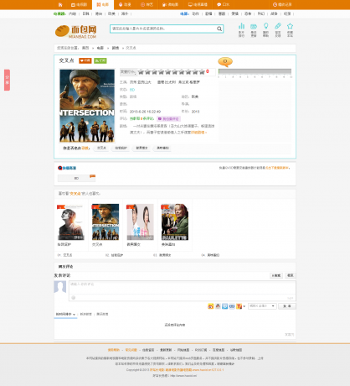Click the pink share tab on left edge
The height and width of the screenshot is (386, 350).
pyautogui.click(x=7, y=80)
